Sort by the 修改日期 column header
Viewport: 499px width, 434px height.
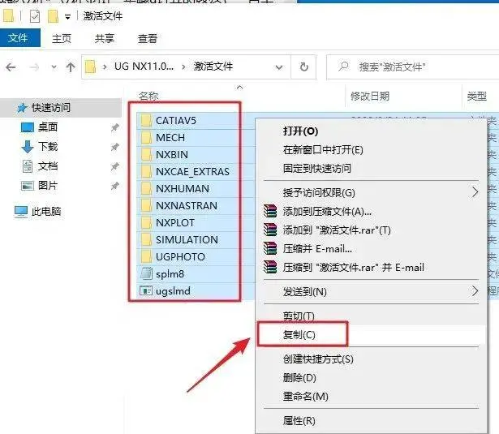[x=370, y=96]
